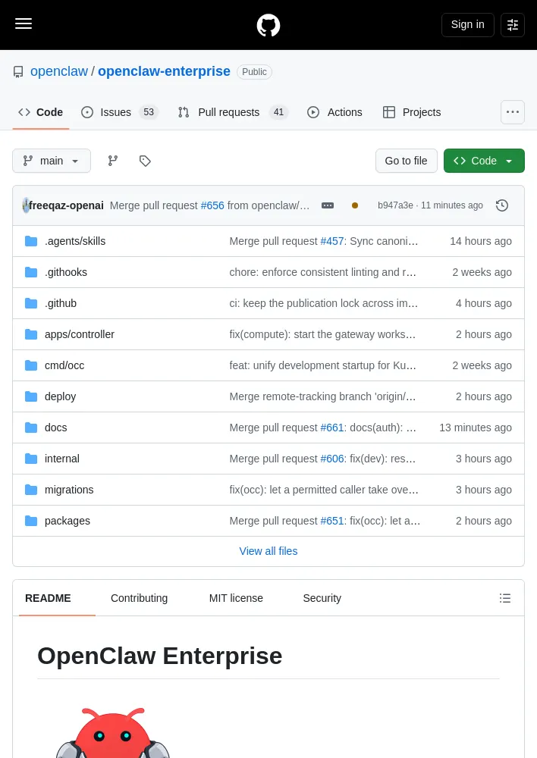View branches via branch icon
Viewport: 537px width, 758px height.
113,161
